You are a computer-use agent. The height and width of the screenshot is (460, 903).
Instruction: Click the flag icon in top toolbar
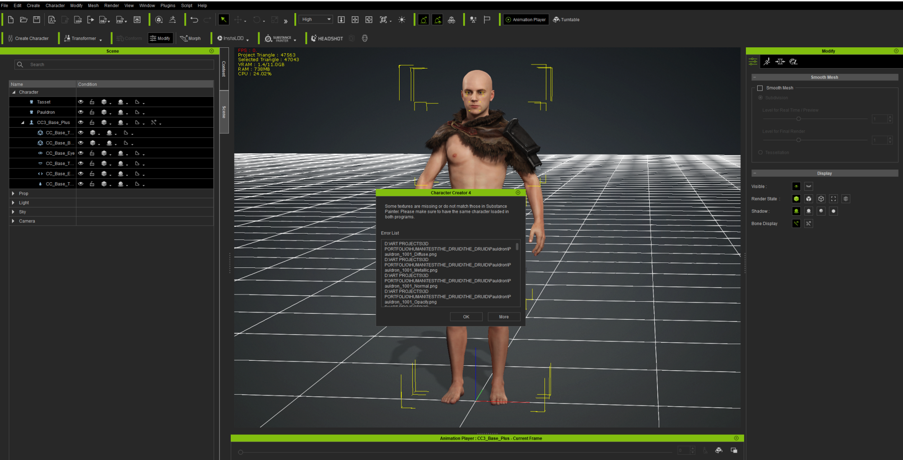click(x=487, y=19)
